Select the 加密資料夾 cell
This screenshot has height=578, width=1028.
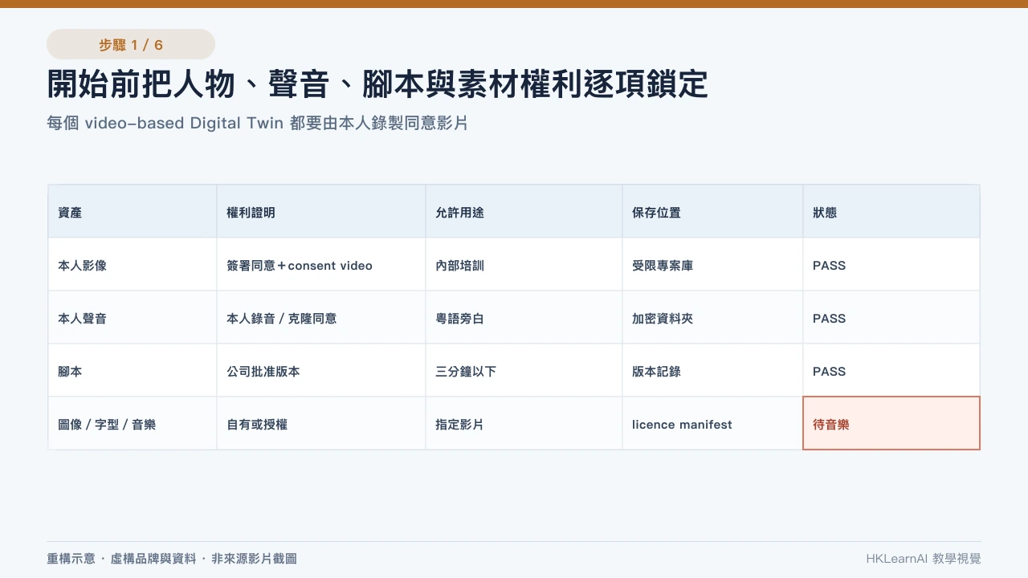tap(712, 318)
